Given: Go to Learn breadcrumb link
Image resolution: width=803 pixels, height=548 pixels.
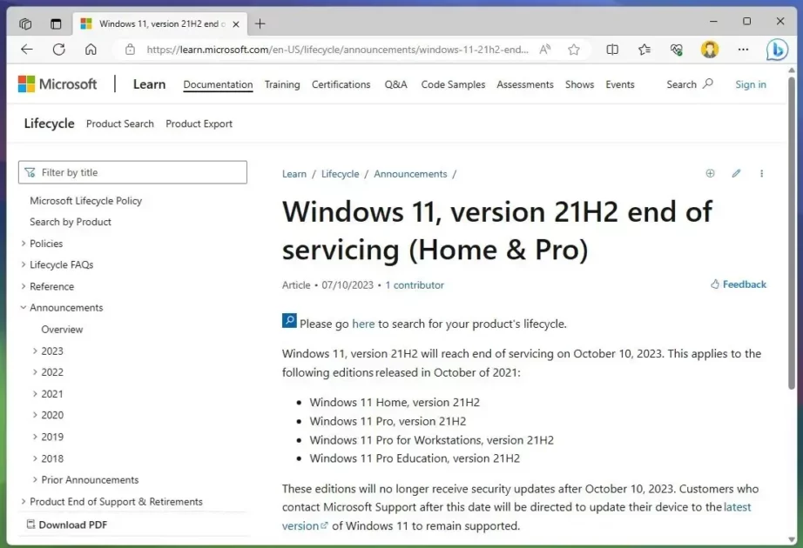Looking at the screenshot, I should (294, 174).
